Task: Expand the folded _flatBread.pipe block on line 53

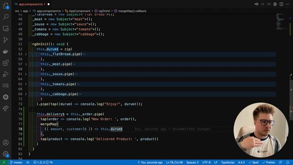Action: pyautogui.click(x=26, y=54)
